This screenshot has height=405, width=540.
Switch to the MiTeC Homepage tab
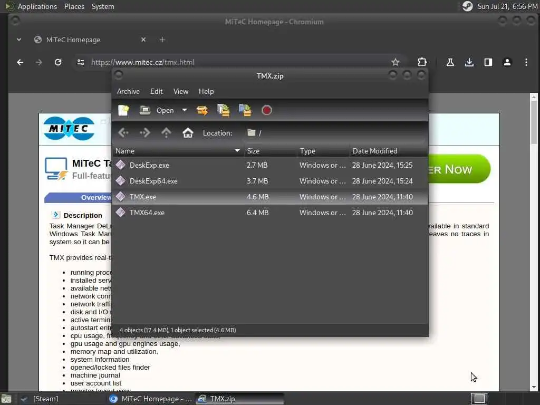(x=90, y=40)
